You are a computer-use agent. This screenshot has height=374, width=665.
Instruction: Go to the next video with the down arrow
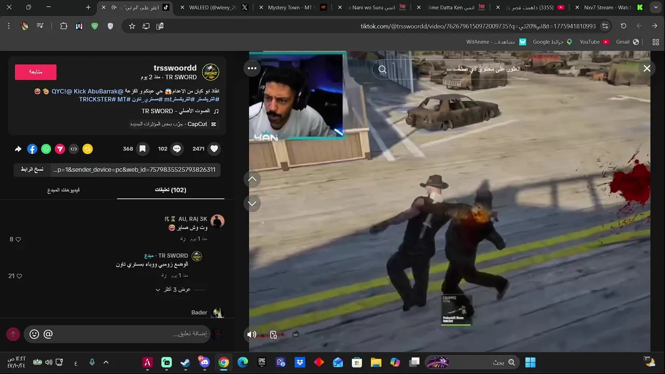(x=252, y=203)
